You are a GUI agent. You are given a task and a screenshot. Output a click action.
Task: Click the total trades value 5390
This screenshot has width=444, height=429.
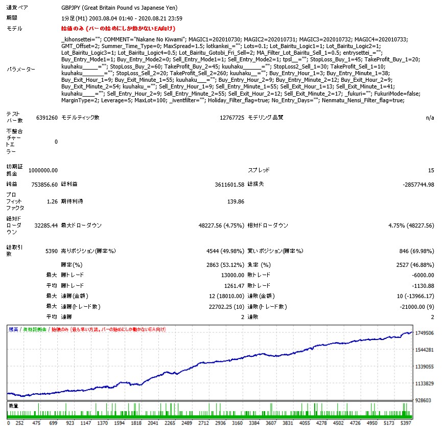click(52, 251)
